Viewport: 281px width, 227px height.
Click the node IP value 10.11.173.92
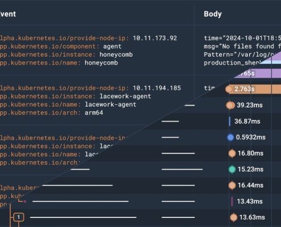(155, 38)
